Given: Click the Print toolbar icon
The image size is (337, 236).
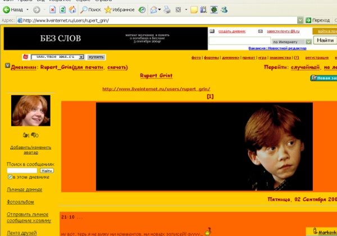Looking at the screenshot, I should coord(167,10).
